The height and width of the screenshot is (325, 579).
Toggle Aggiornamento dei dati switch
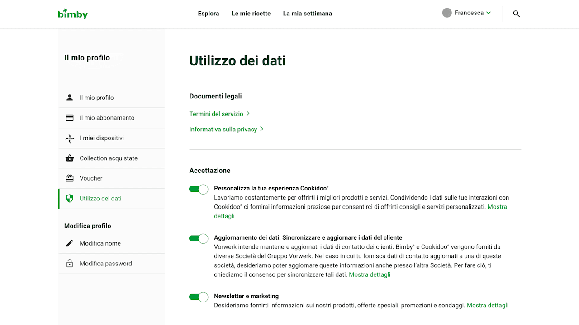(199, 238)
